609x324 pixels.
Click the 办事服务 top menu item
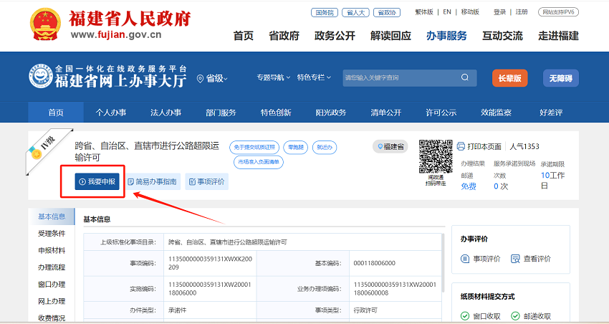pyautogui.click(x=446, y=36)
